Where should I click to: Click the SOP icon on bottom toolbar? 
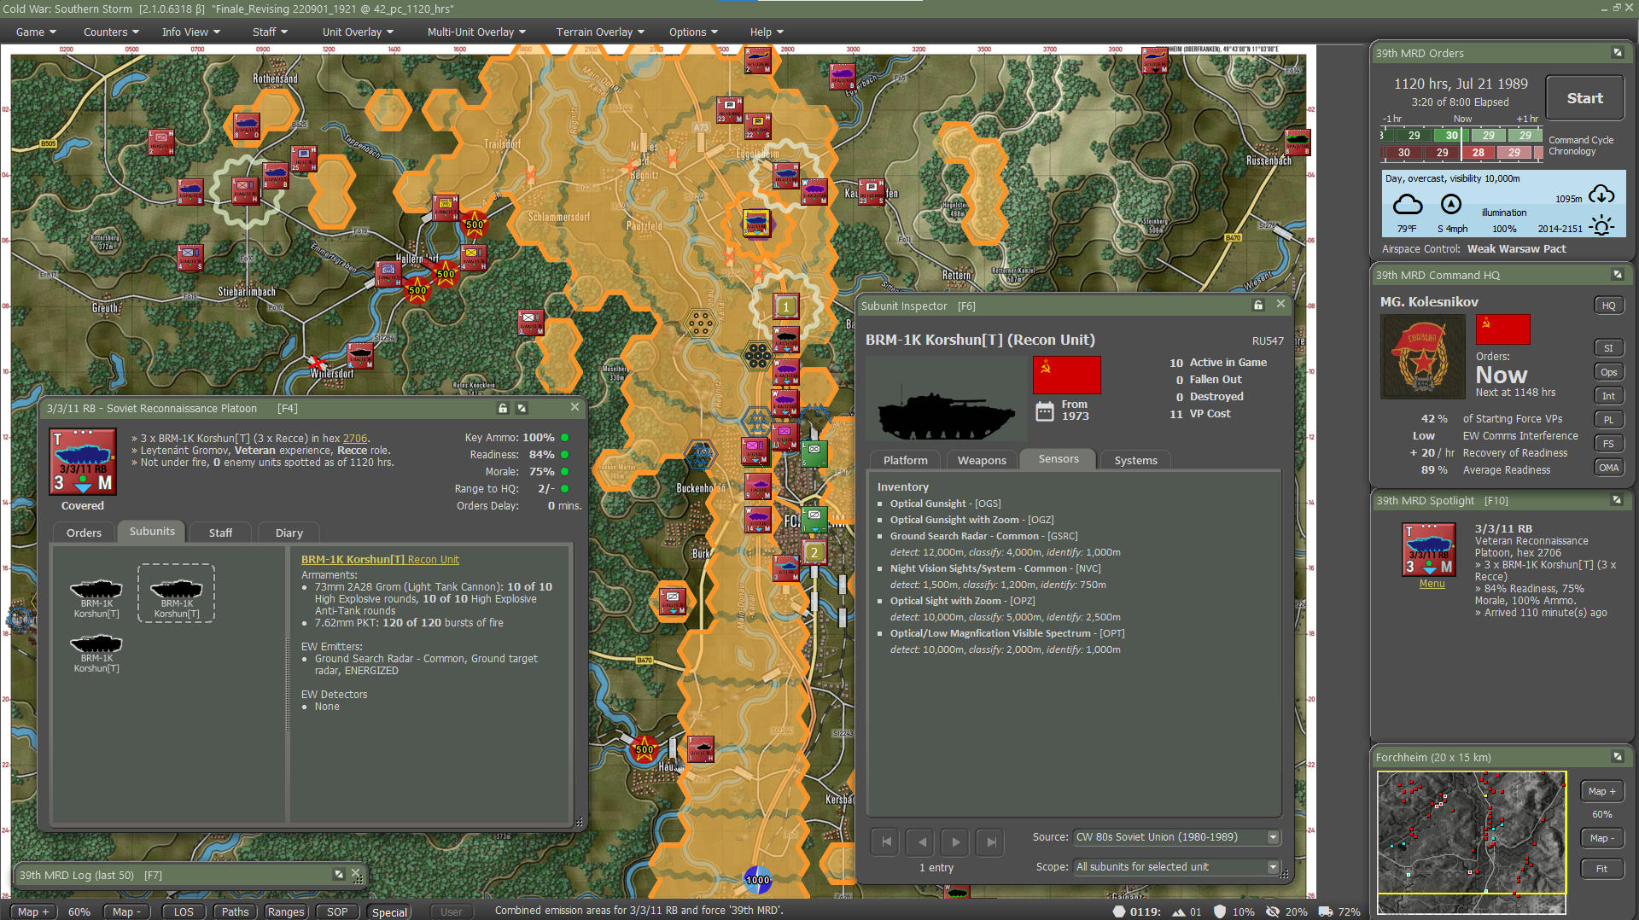tap(337, 911)
